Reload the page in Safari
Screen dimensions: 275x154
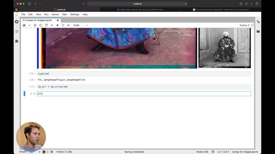[186, 4]
